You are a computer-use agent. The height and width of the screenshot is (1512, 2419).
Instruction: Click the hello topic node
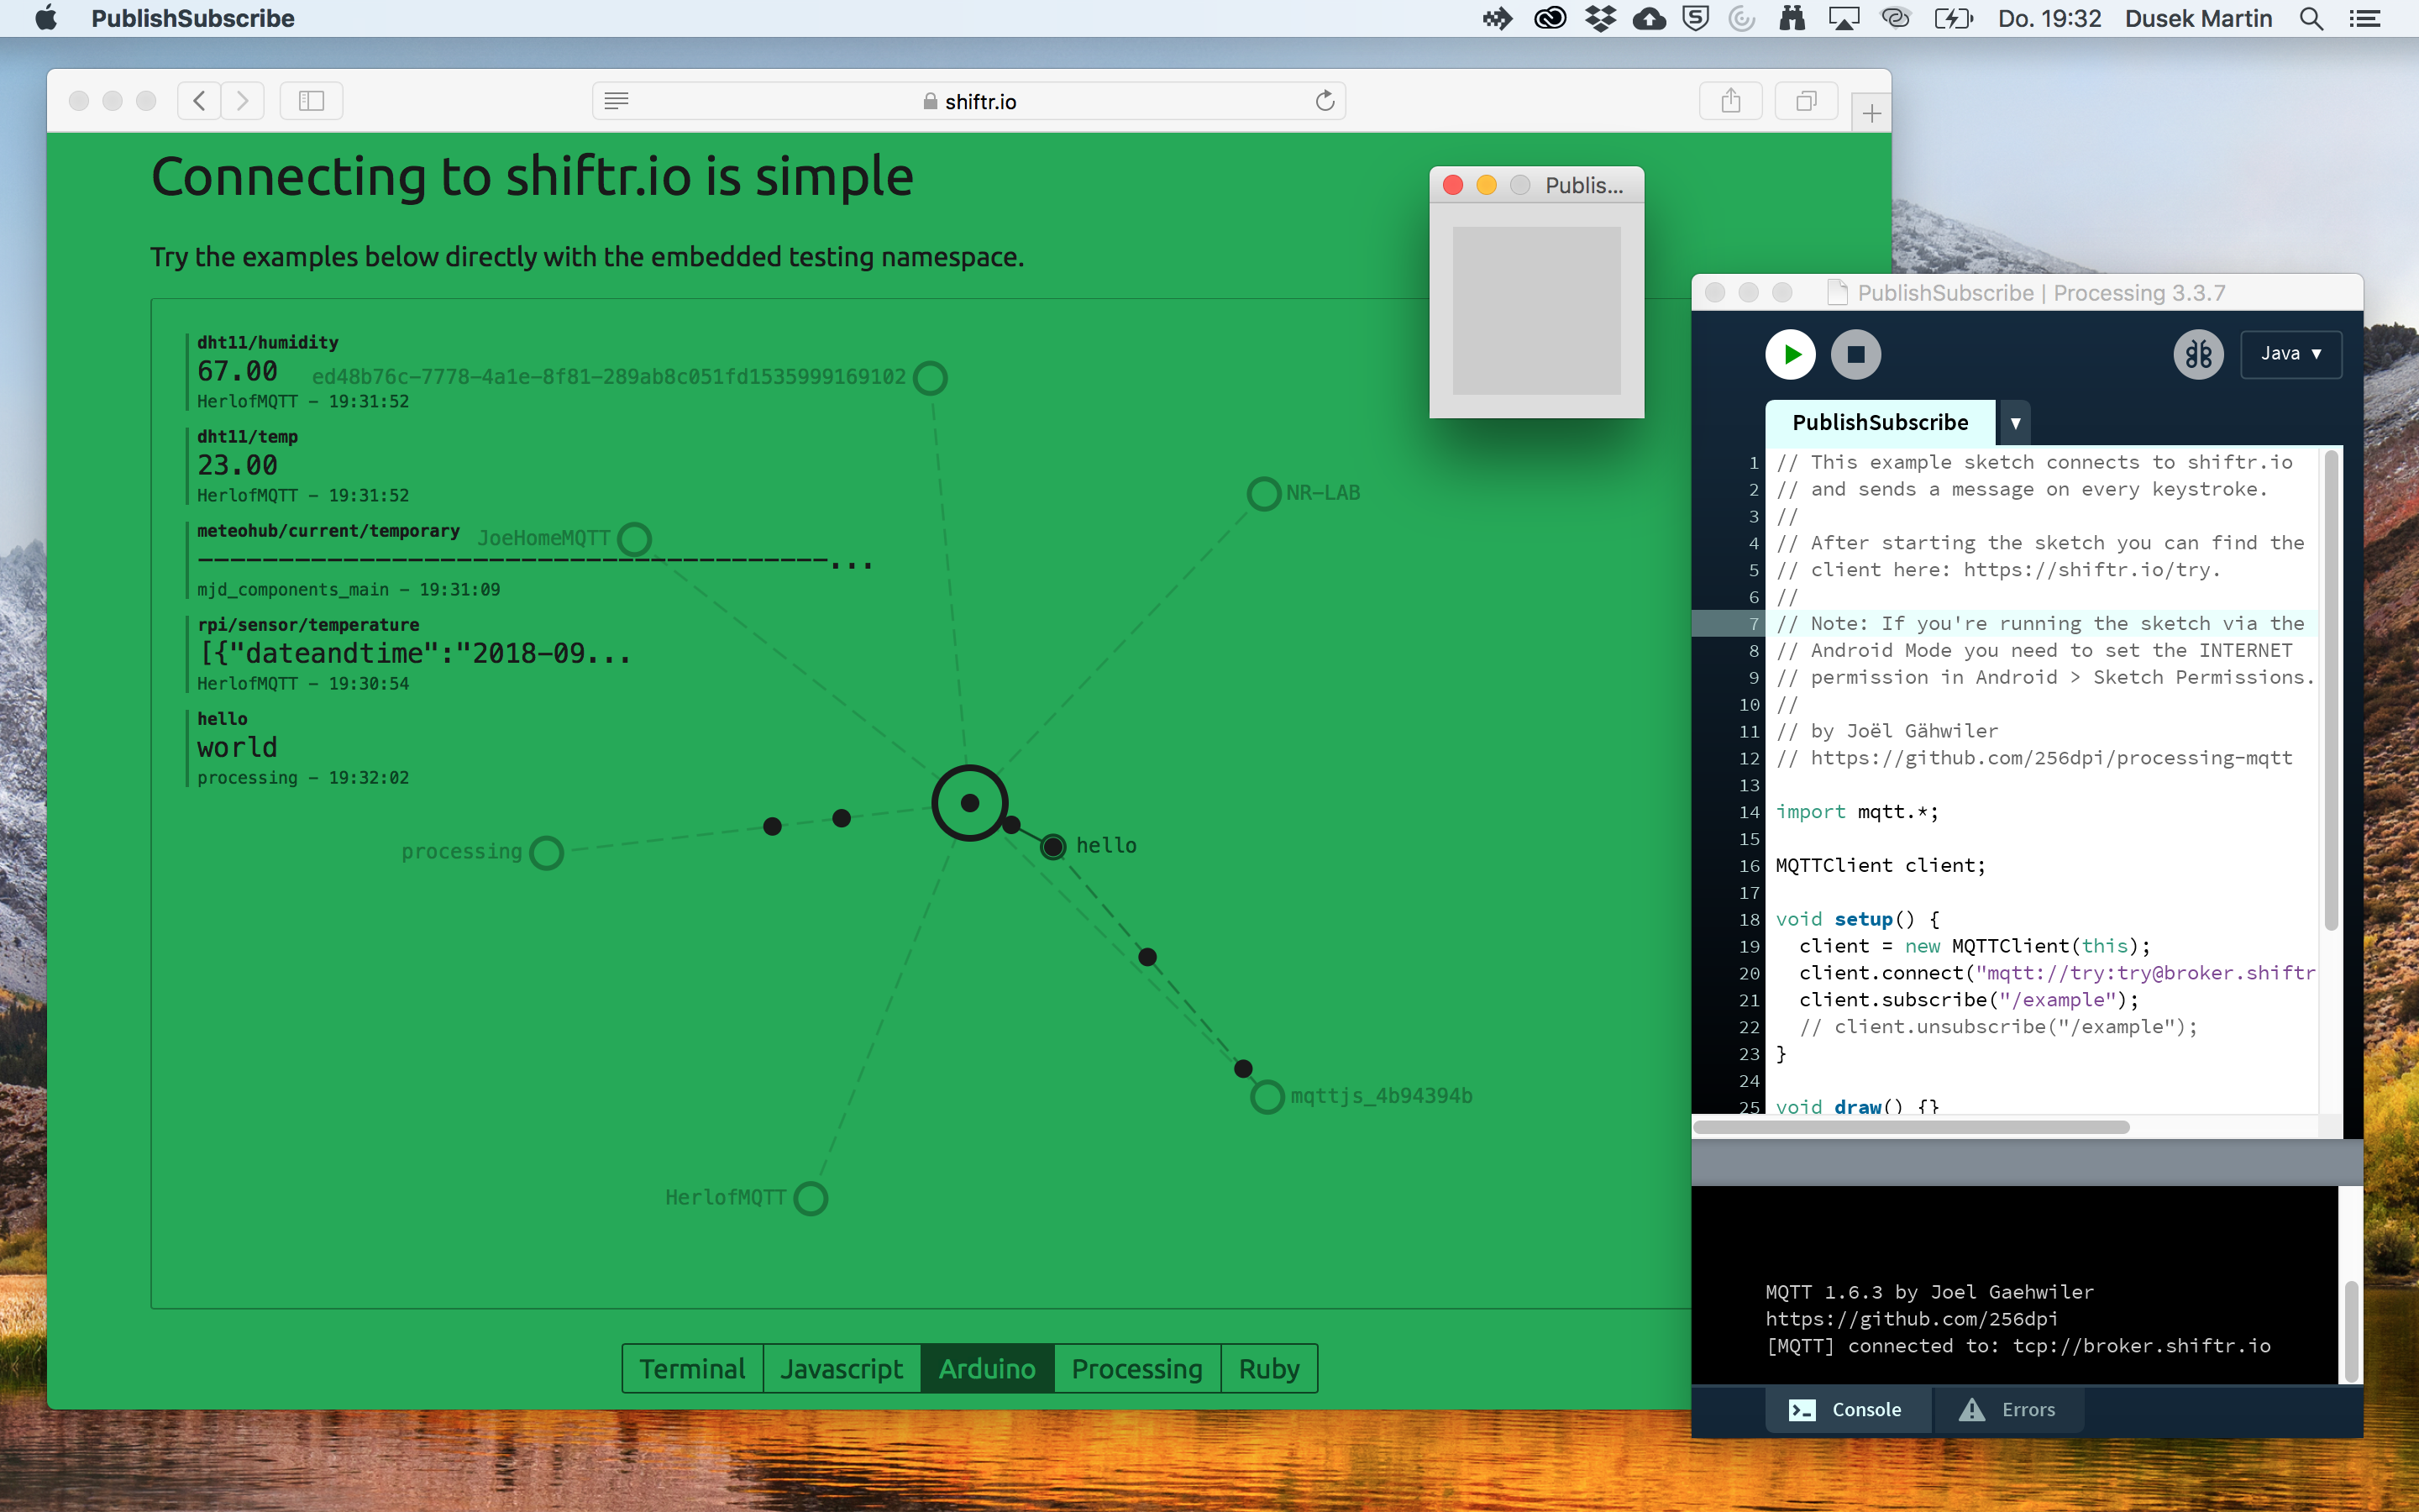(1052, 847)
